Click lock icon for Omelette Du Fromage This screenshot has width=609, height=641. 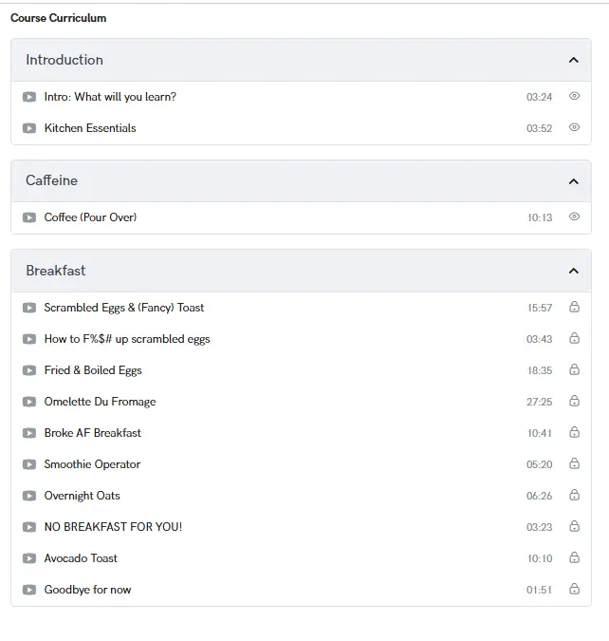[x=574, y=402]
